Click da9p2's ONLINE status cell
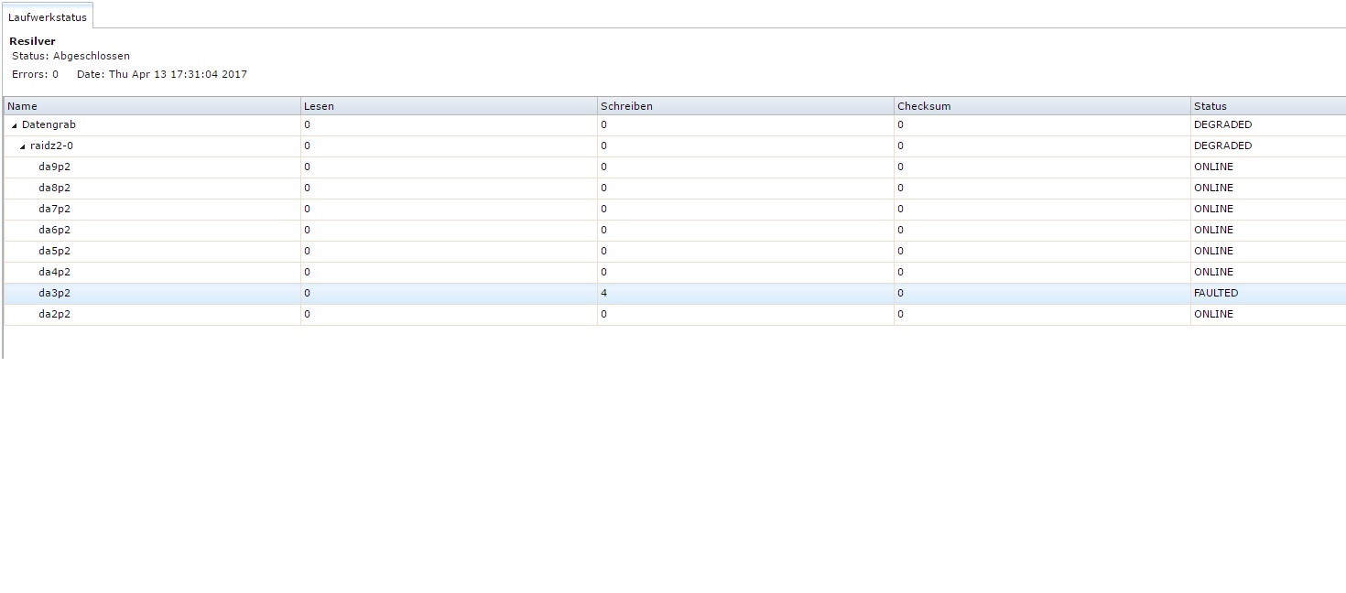Viewport: 1346px width, 593px height. click(x=1268, y=167)
